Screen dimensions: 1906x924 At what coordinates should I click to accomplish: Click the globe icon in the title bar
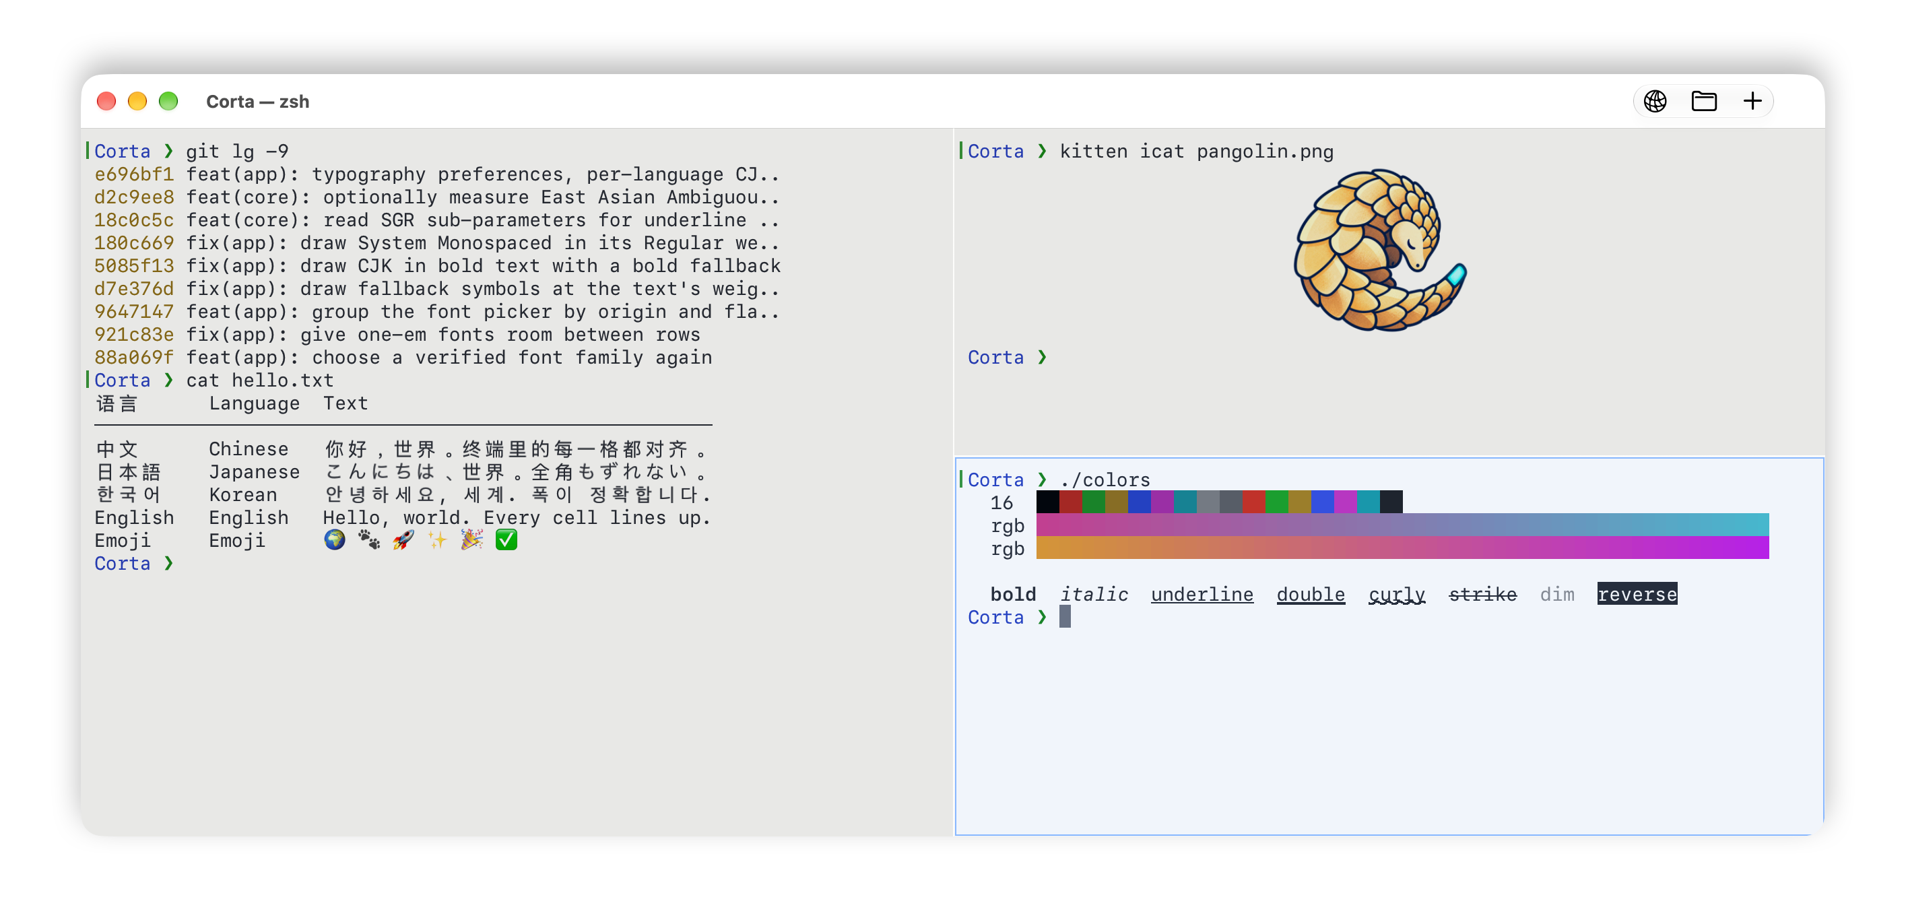click(1655, 101)
